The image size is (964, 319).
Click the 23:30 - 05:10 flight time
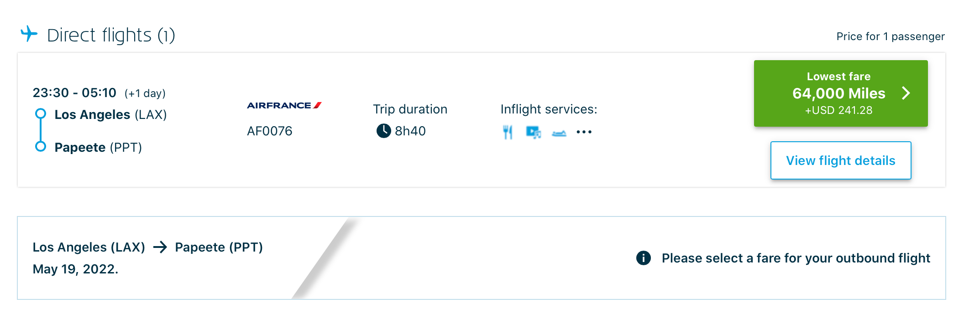coord(74,93)
